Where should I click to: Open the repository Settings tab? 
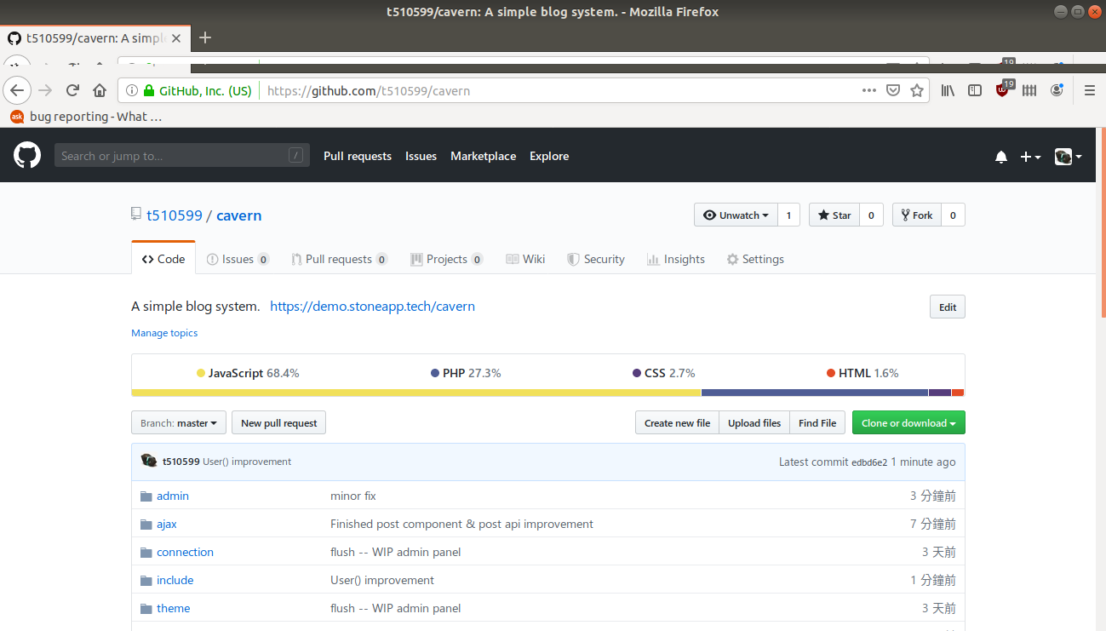coord(755,259)
